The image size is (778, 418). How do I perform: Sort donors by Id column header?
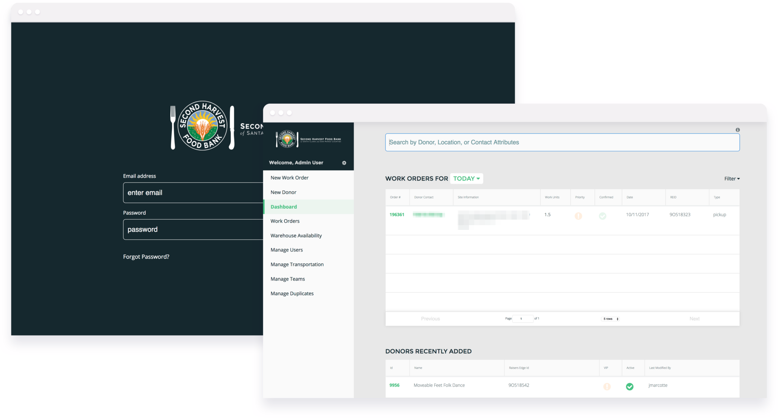pos(397,368)
